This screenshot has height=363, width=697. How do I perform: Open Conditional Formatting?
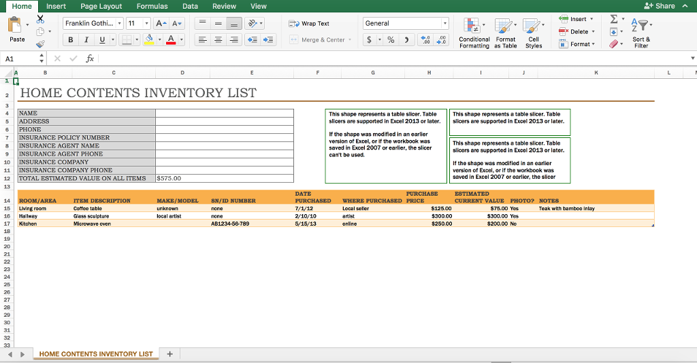[x=474, y=33]
